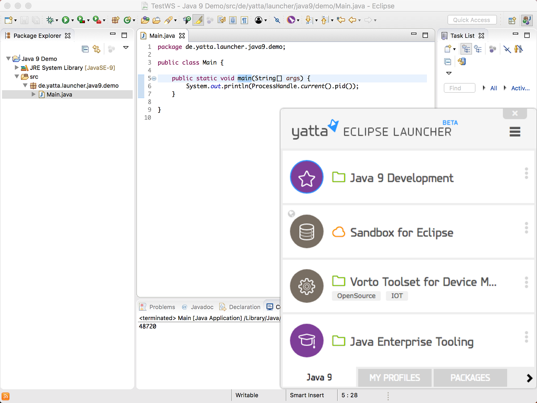Open the Yatta launcher hamburger menu
Viewport: 537px width, 403px height.
[x=515, y=132]
